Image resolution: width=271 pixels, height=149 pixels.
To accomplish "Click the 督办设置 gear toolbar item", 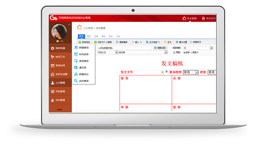I will [x=181, y=42].
